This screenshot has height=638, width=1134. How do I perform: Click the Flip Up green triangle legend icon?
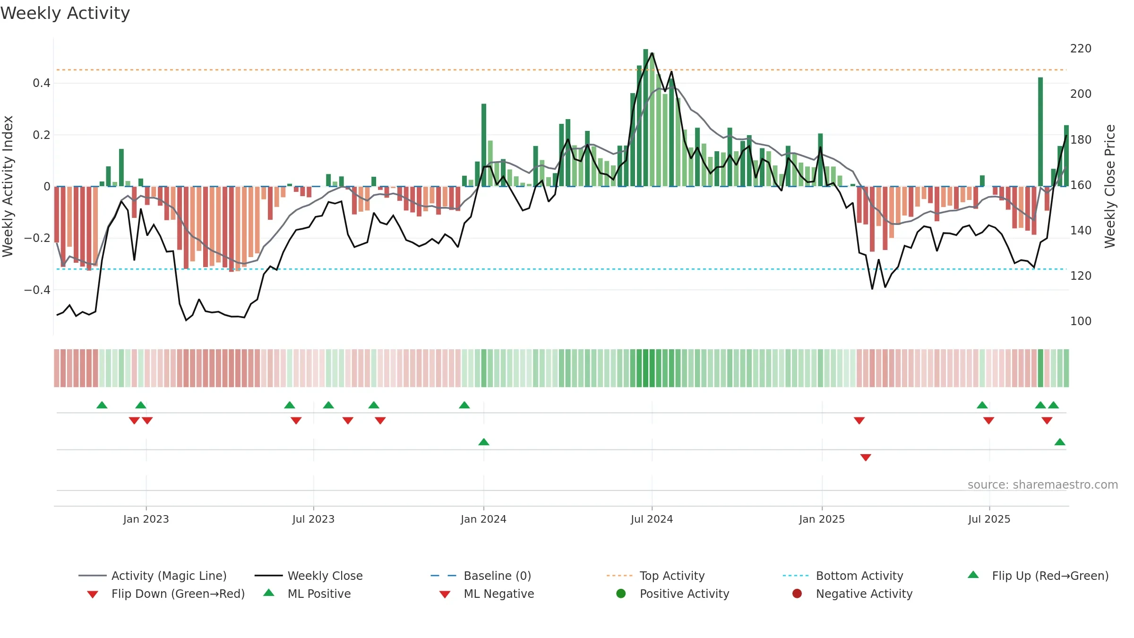tap(973, 575)
